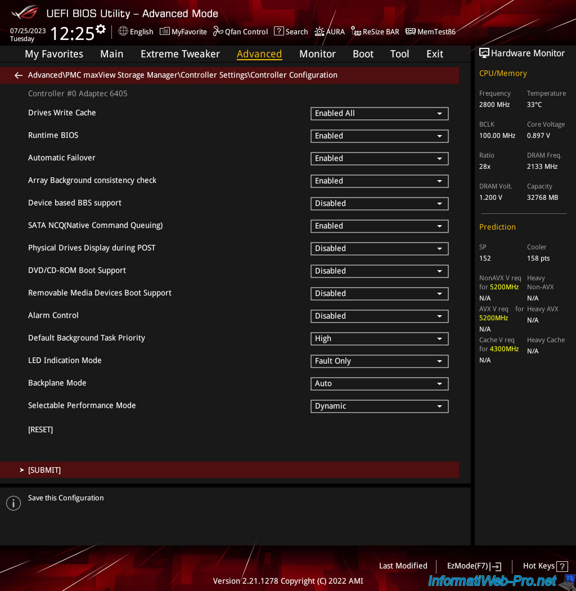Open Runtime BIOS dropdown
Screen dimensions: 576x591
click(x=379, y=136)
